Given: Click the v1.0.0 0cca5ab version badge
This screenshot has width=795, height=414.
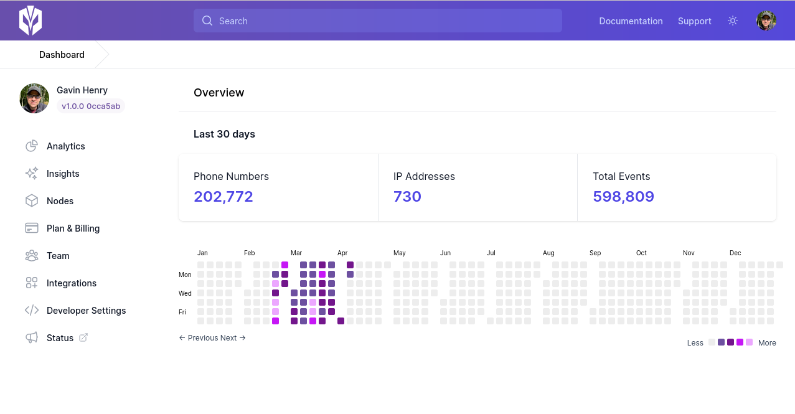Looking at the screenshot, I should pyautogui.click(x=90, y=106).
